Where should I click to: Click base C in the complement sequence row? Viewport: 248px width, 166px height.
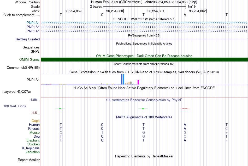[102, 15]
